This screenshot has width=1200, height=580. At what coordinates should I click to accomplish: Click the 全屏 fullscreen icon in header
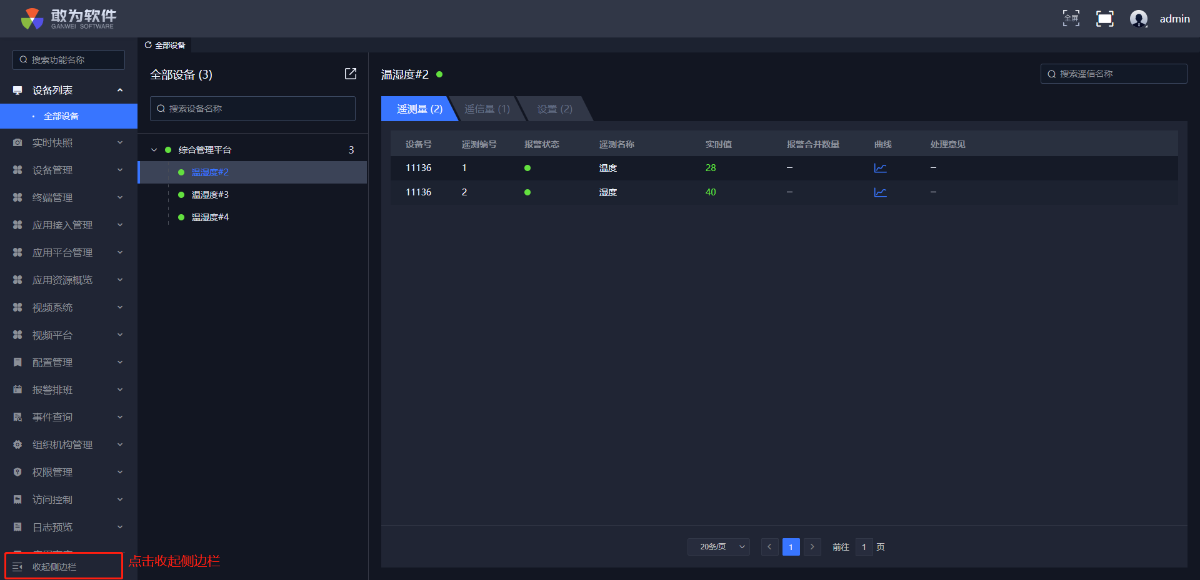1071,18
